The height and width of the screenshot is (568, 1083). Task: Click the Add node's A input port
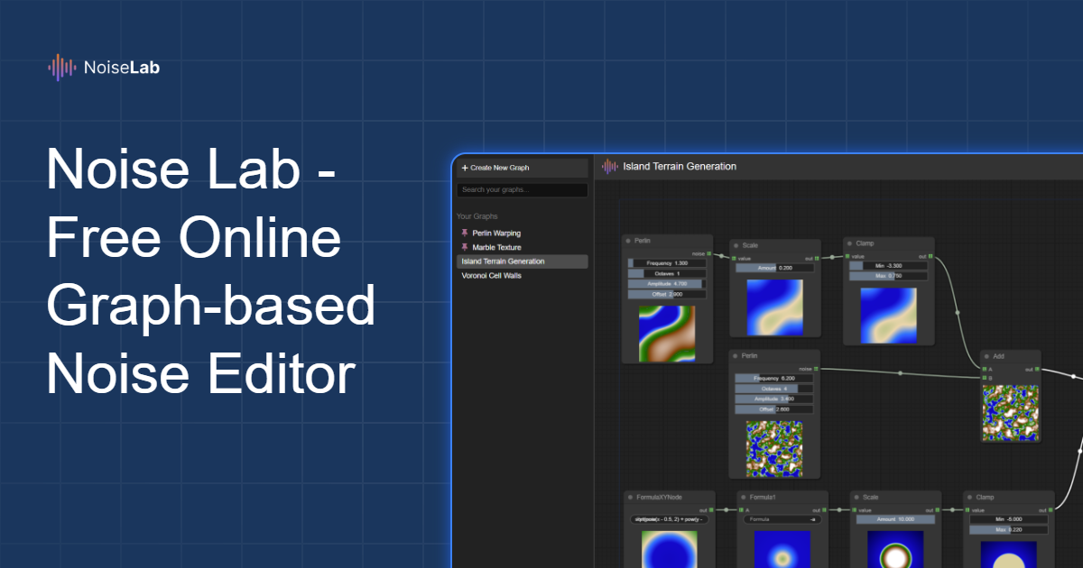pyautogui.click(x=985, y=369)
